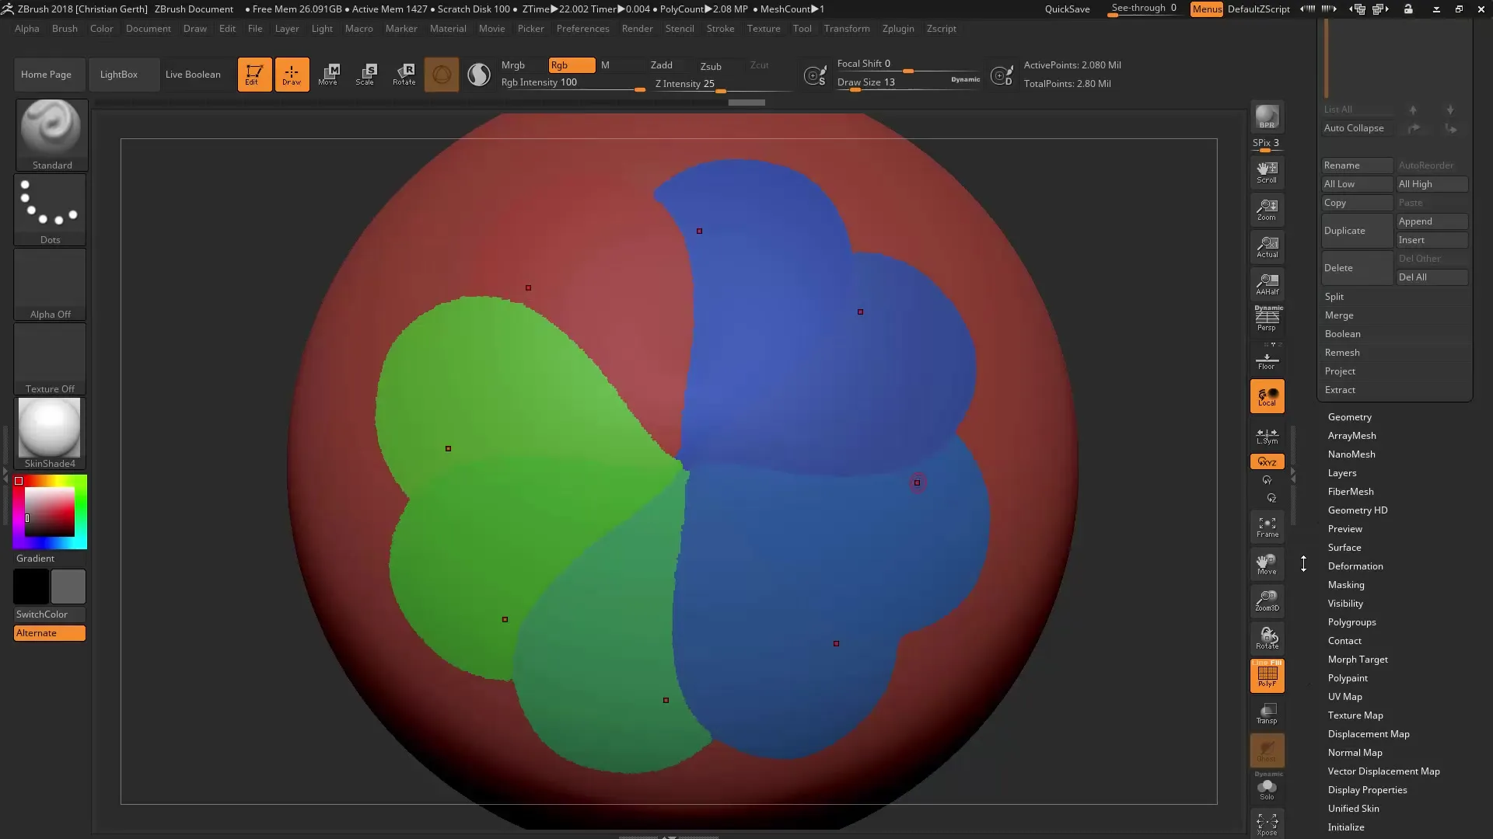Click the Xpose icon
The height and width of the screenshot is (839, 1493).
[x=1267, y=824]
